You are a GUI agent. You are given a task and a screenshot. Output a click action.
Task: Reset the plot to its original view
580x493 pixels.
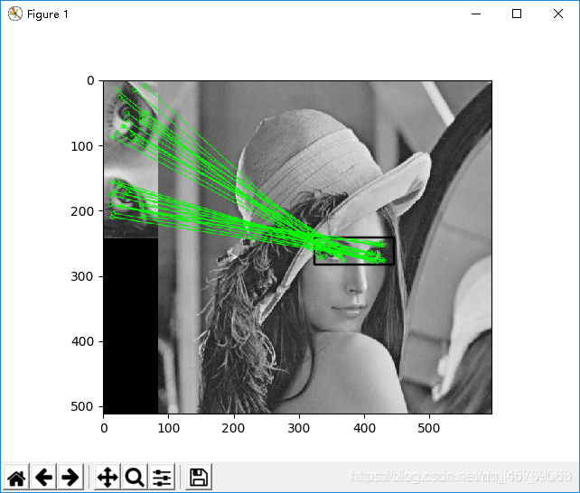[x=16, y=477]
